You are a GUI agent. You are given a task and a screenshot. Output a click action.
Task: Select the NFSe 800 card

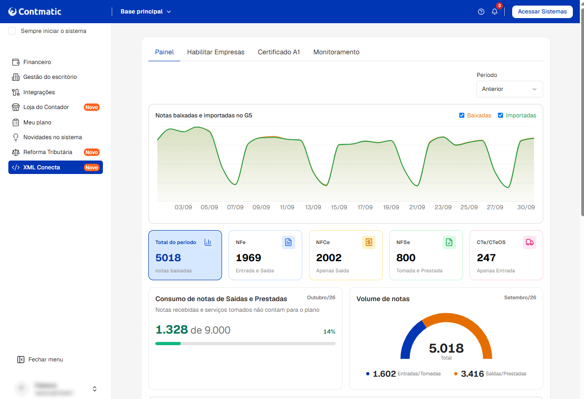click(426, 255)
